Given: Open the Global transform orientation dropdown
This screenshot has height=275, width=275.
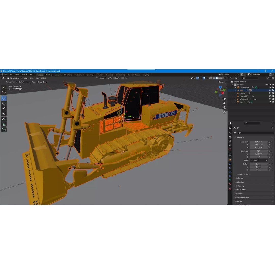Looking at the screenshot, I should coord(101,78).
